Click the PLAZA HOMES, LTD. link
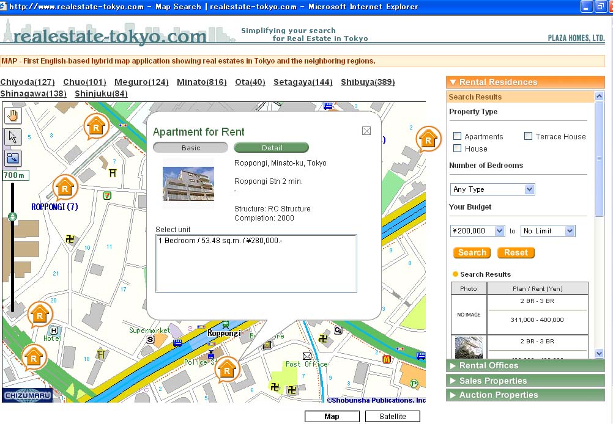This screenshot has height=424, width=613. tap(576, 38)
